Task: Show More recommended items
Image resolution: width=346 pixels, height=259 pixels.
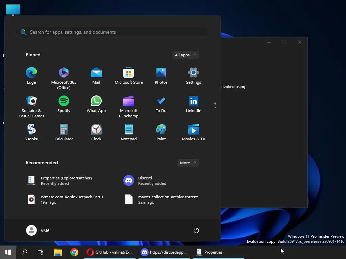Action: click(188, 163)
